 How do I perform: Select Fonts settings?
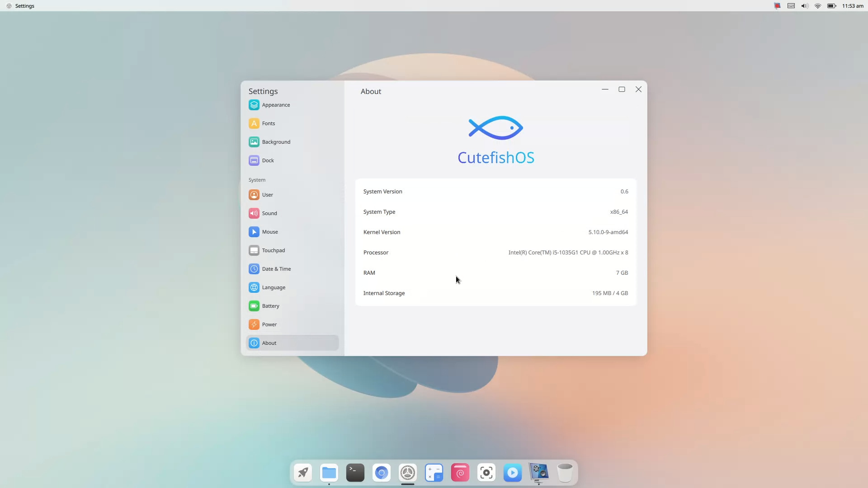269,123
